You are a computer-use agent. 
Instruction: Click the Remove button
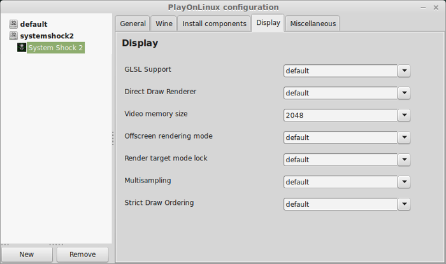point(82,254)
